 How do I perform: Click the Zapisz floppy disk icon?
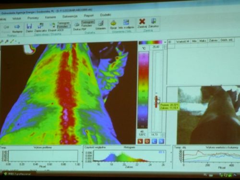(29, 26)
